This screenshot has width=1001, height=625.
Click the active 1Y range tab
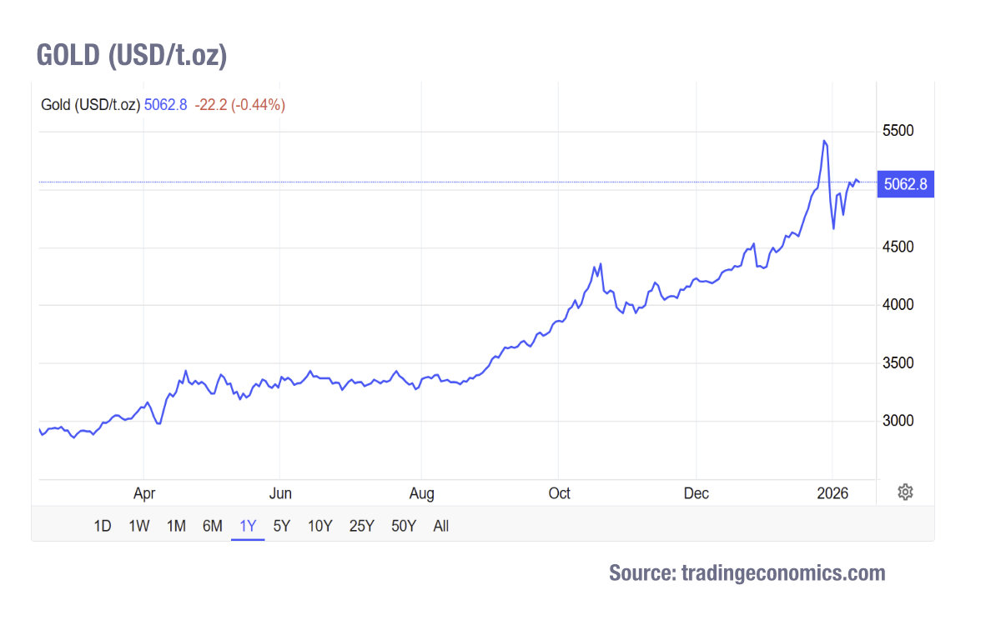[x=248, y=526]
